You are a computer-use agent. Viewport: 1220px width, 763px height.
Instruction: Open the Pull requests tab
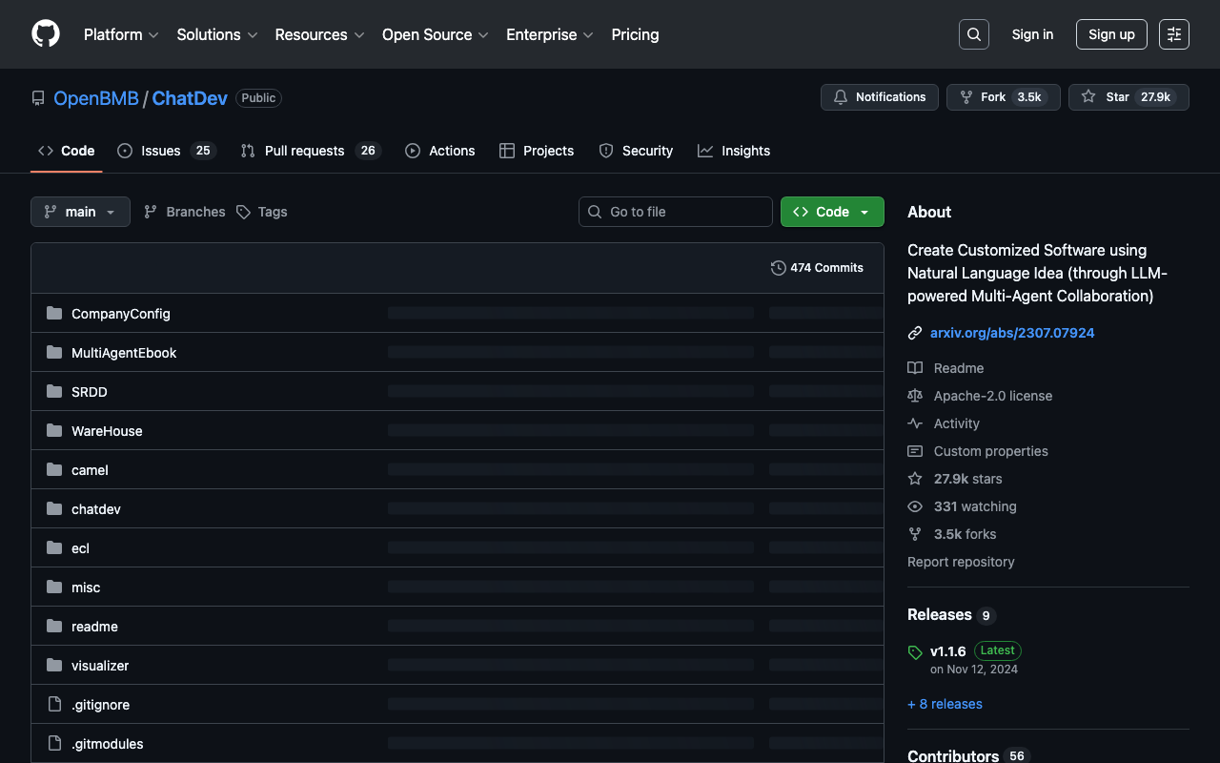(x=304, y=151)
